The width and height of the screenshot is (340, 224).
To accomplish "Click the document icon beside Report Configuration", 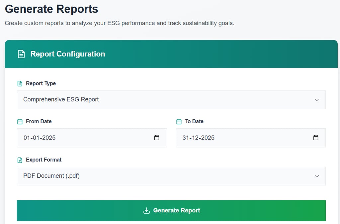I will pos(21,54).
